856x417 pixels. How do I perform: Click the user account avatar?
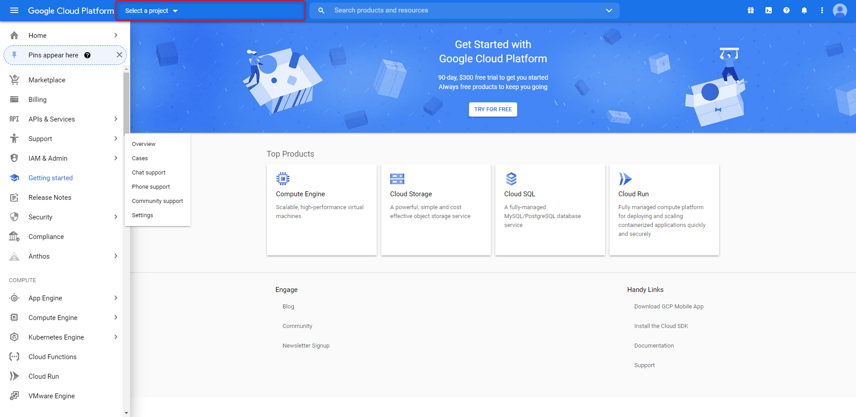pos(840,10)
